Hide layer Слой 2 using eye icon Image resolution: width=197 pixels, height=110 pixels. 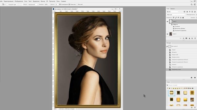point(167,21)
